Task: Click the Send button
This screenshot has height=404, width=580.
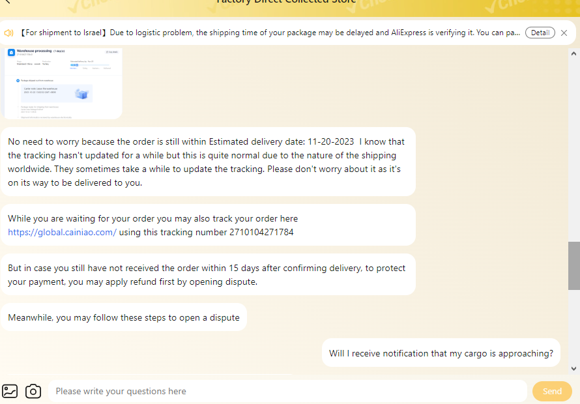Action: tap(552, 391)
